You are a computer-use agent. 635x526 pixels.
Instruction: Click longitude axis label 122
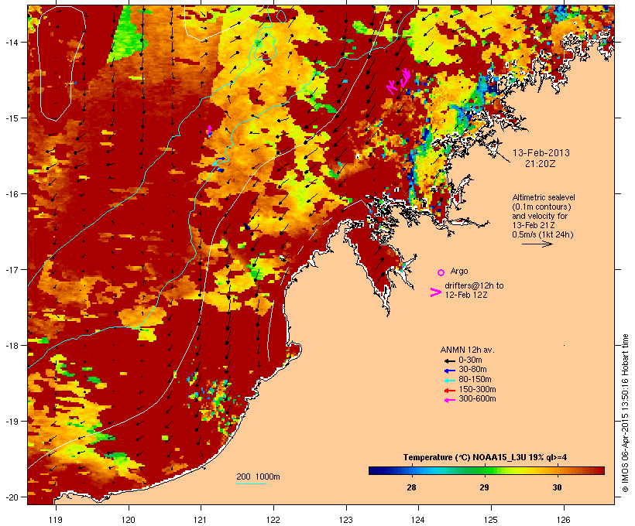273,520
